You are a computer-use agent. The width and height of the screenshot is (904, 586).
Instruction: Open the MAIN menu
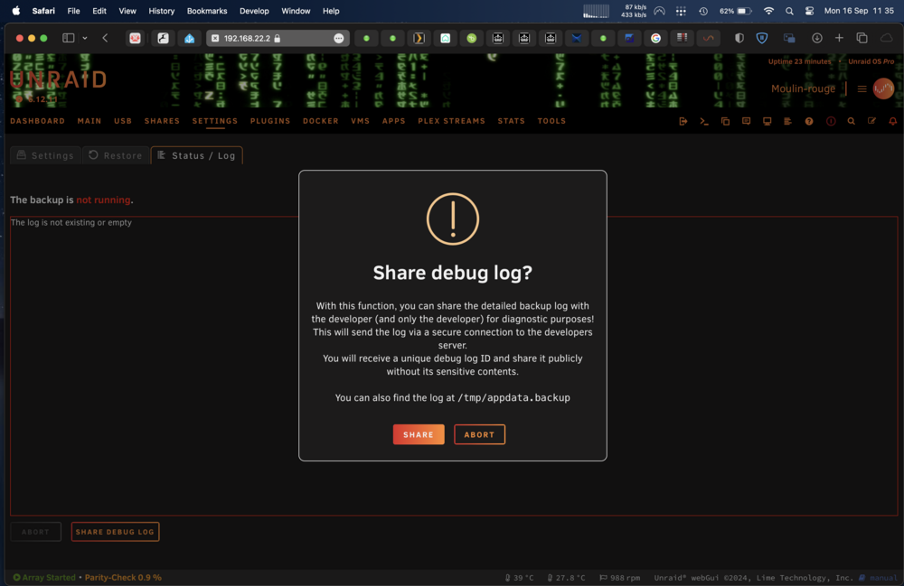click(x=89, y=121)
